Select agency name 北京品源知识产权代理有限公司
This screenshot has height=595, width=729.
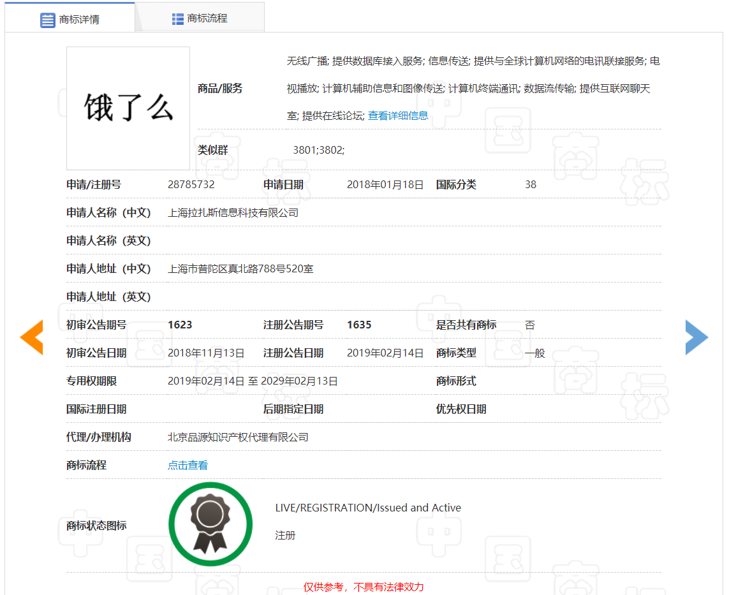click(238, 437)
